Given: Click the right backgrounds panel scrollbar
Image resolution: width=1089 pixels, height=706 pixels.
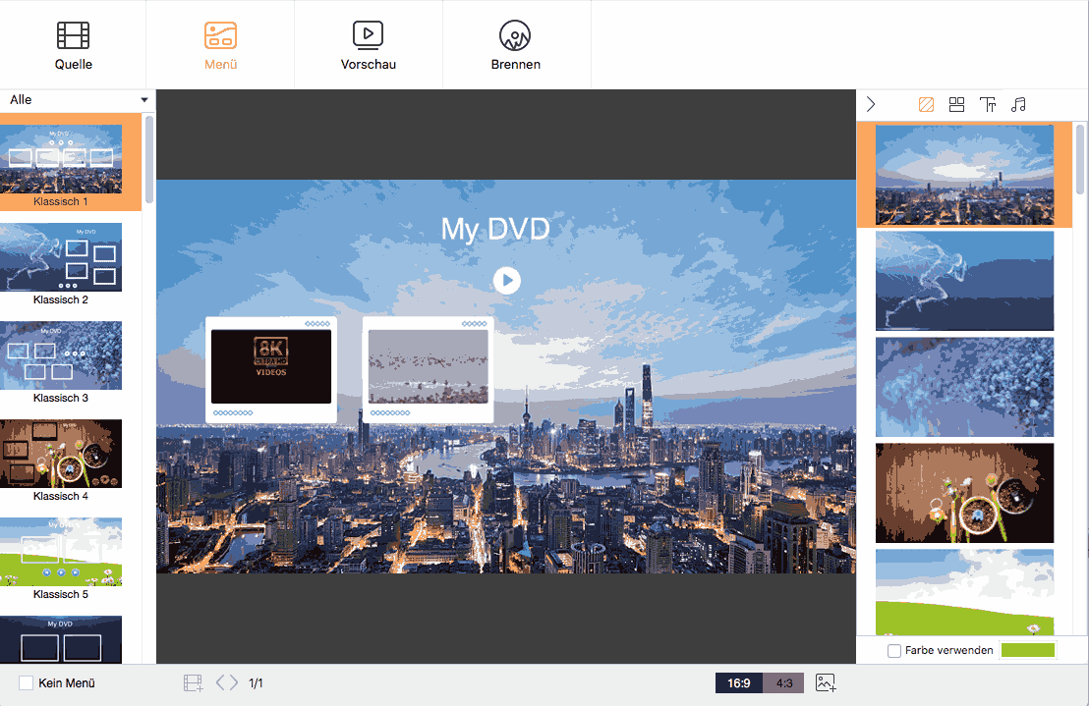Looking at the screenshot, I should [1080, 159].
